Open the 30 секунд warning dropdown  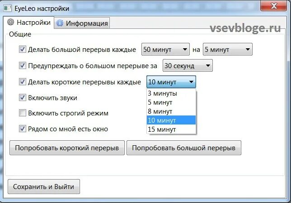click(188, 65)
